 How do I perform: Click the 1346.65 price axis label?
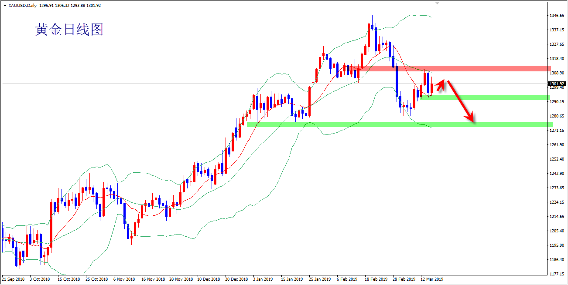click(x=558, y=16)
